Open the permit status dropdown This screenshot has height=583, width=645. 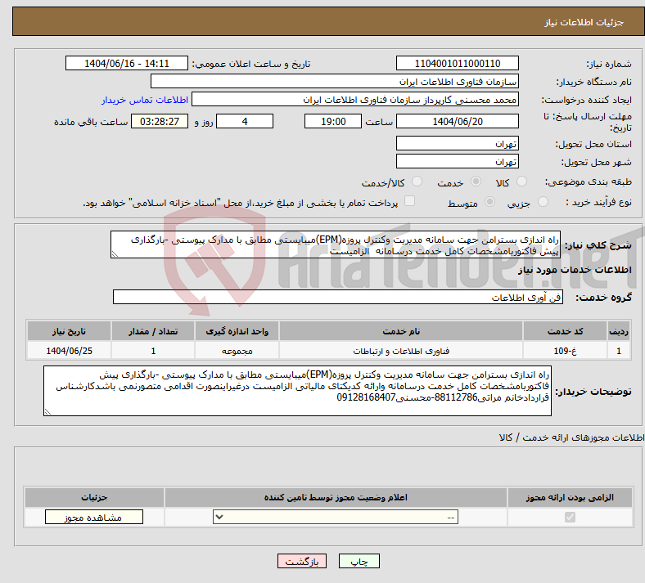tap(336, 518)
